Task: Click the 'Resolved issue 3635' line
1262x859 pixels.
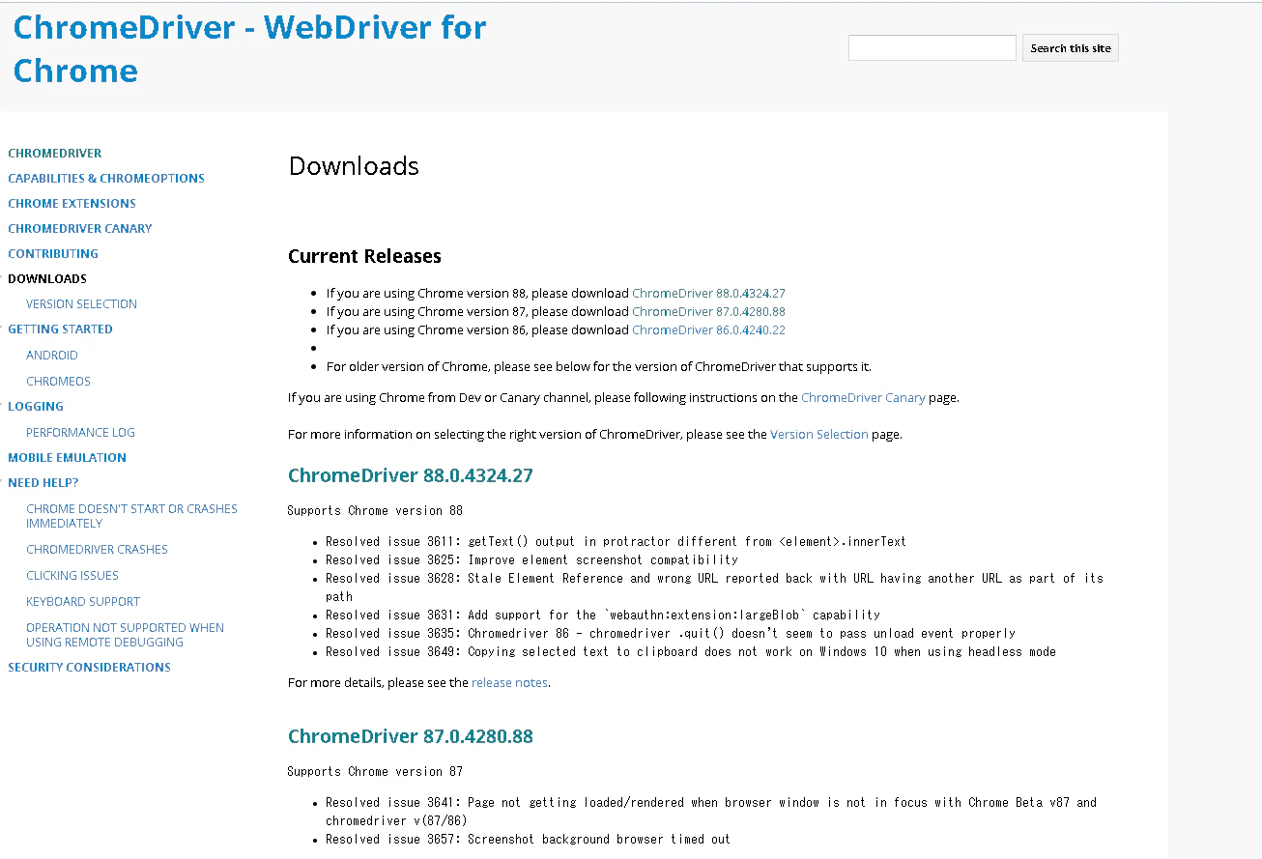Action: click(x=671, y=633)
